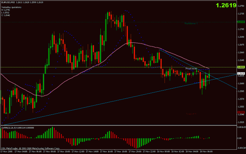Click the '17 Nov 10:00' time label
The height and width of the screenshot is (154, 246).
point(63,151)
